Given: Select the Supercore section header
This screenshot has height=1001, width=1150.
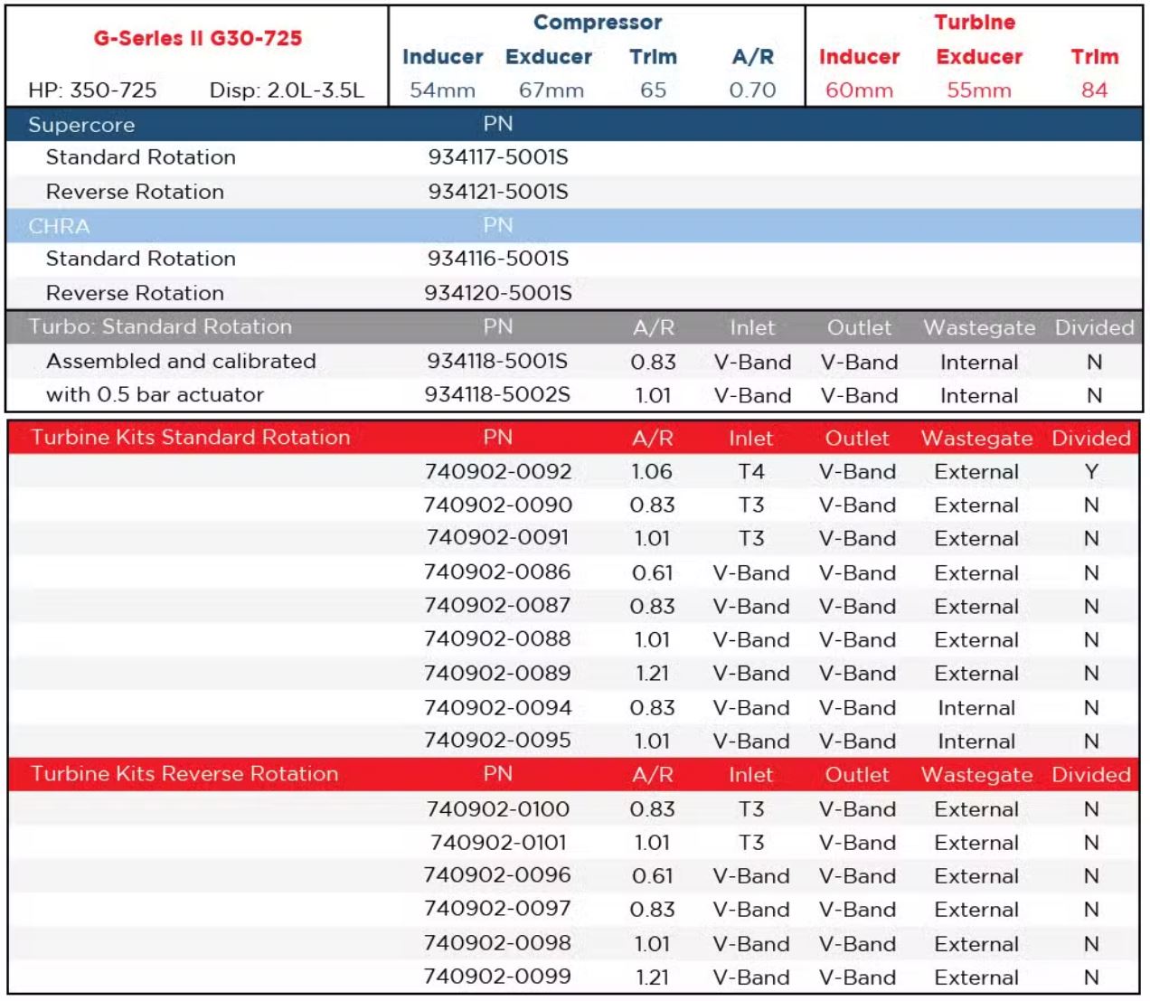Looking at the screenshot, I should click(81, 125).
